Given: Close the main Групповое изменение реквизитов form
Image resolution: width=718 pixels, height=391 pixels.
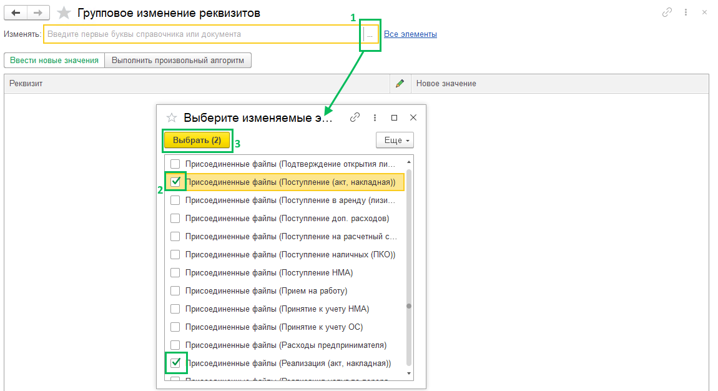Looking at the screenshot, I should click(704, 12).
